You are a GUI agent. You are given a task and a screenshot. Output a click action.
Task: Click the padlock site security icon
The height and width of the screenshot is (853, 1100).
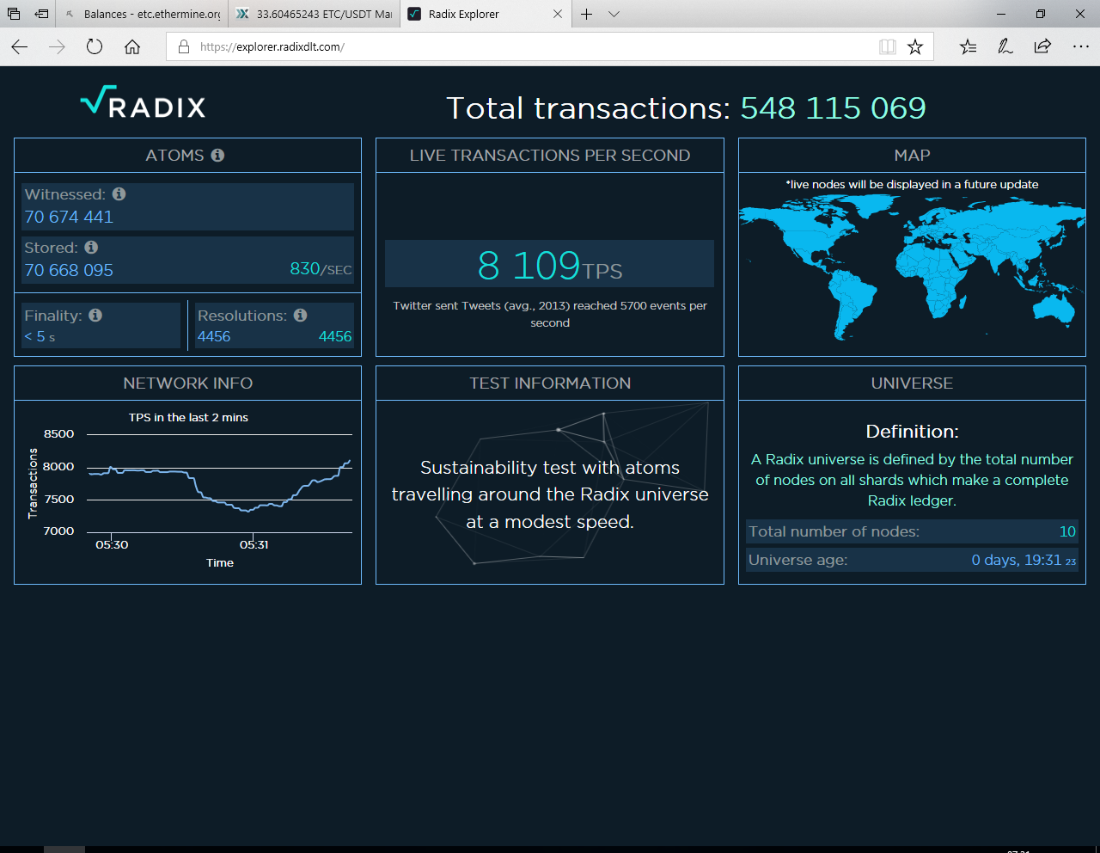coord(183,46)
